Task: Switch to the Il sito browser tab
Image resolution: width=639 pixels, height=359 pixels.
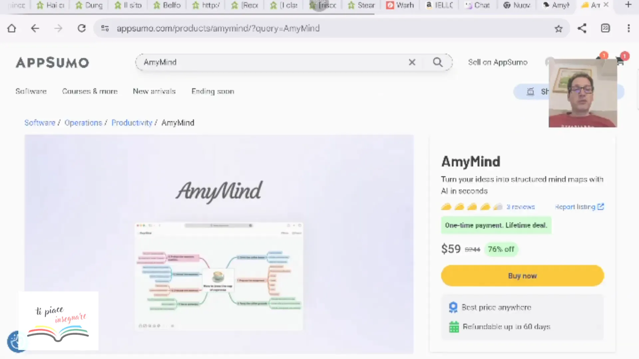Action: click(128, 5)
